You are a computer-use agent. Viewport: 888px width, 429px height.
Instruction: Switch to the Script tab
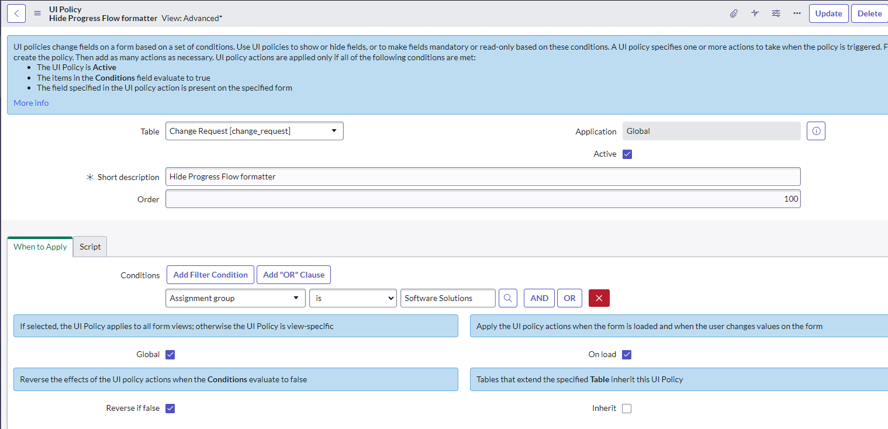point(90,247)
